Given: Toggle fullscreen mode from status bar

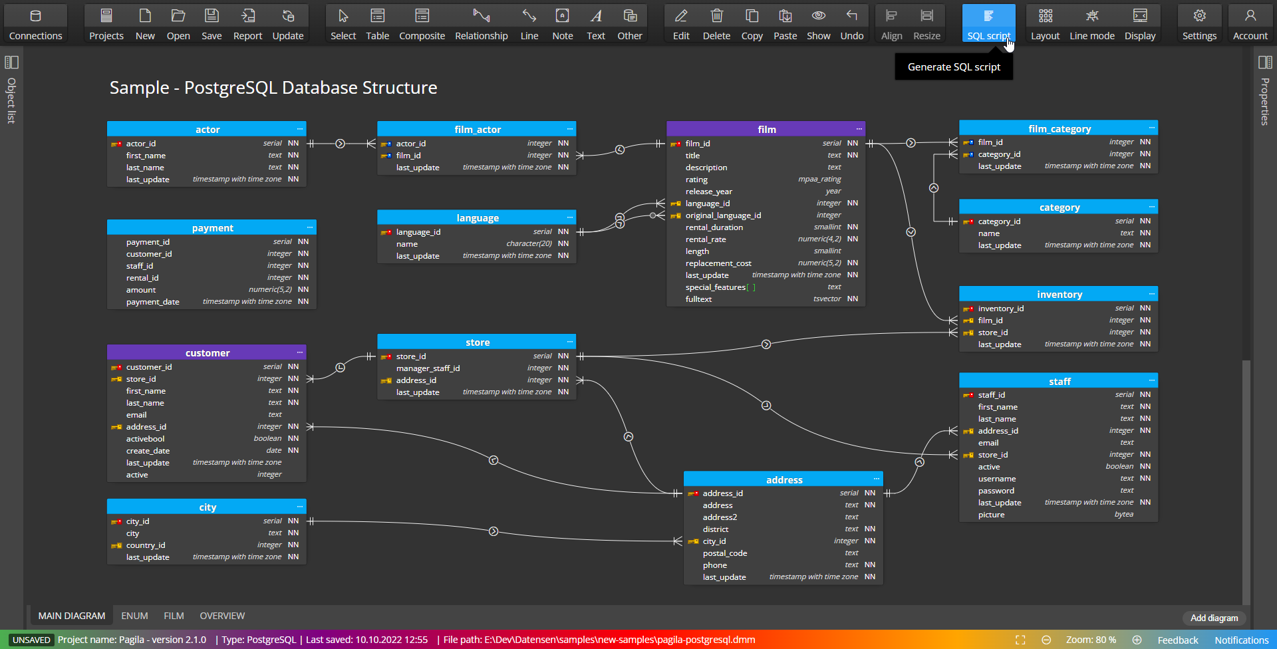Looking at the screenshot, I should pyautogui.click(x=1021, y=640).
